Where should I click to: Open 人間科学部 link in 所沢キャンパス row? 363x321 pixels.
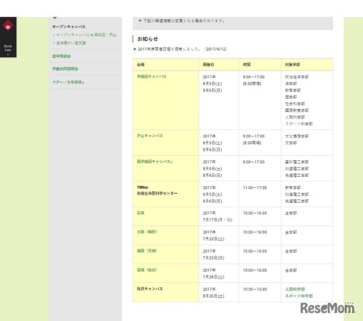(295, 289)
